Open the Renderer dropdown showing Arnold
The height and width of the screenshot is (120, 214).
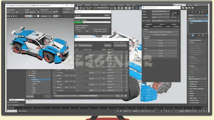[x=161, y=17]
